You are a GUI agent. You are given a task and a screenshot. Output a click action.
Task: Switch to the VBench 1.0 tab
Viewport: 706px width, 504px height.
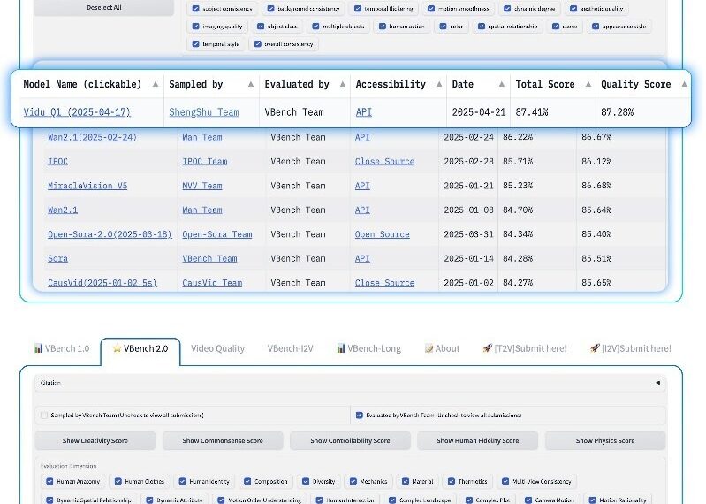(x=62, y=348)
